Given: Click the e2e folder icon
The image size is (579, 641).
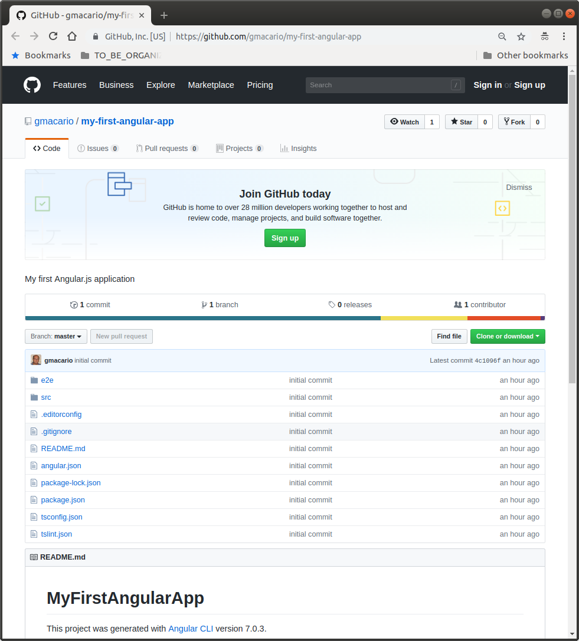Looking at the screenshot, I should coord(34,380).
